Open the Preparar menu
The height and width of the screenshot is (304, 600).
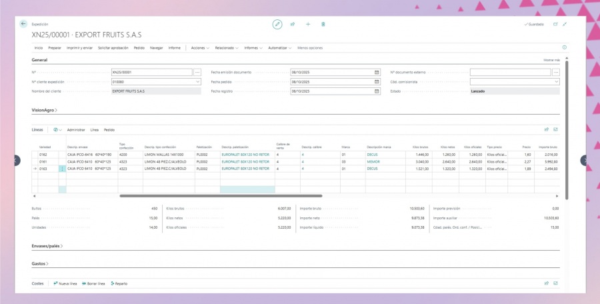pyautogui.click(x=55, y=48)
